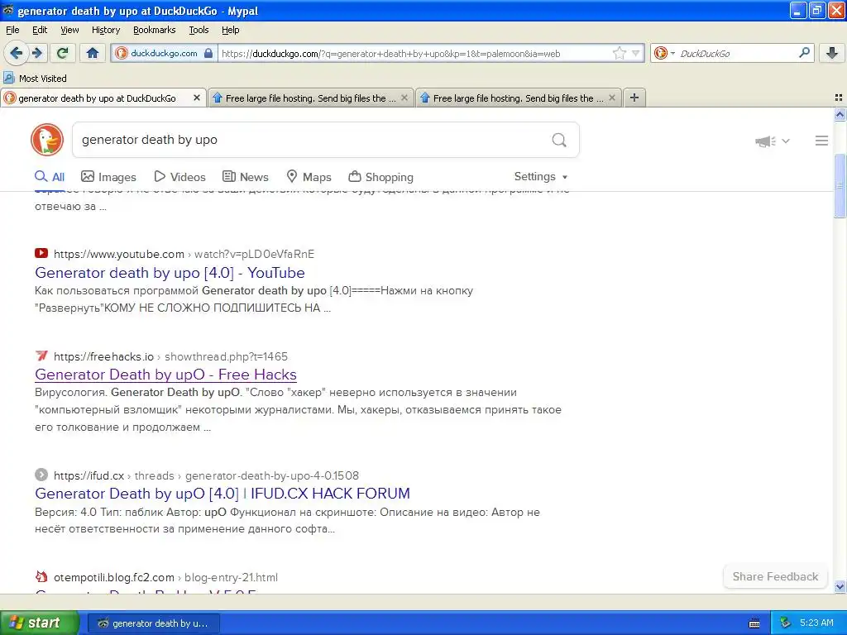This screenshot has width=847, height=635.
Task: Focus the browser address bar URL
Action: pyautogui.click(x=416, y=53)
